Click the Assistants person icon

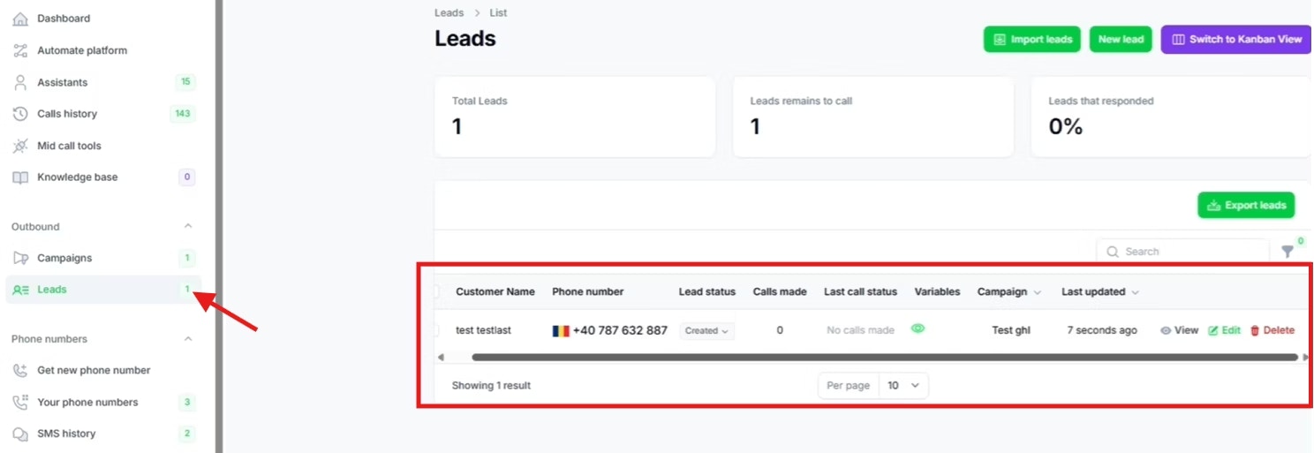[20, 82]
